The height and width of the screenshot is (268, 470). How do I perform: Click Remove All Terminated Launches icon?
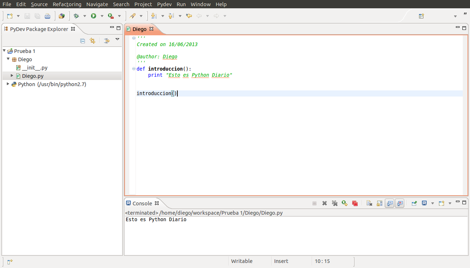pos(335,203)
